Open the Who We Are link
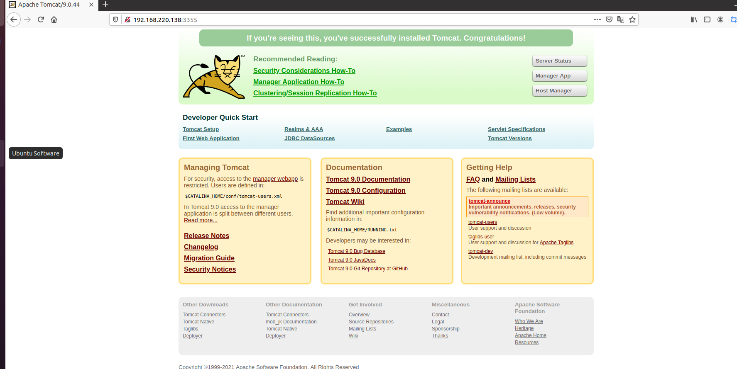Screen dimensions: 737x369 [x=529, y=321]
